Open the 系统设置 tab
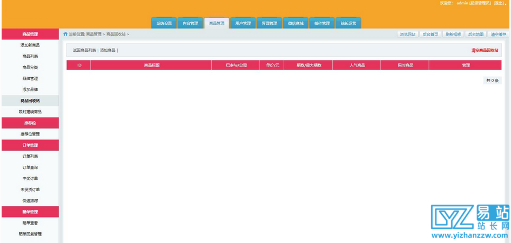The width and height of the screenshot is (511, 243). click(x=164, y=23)
